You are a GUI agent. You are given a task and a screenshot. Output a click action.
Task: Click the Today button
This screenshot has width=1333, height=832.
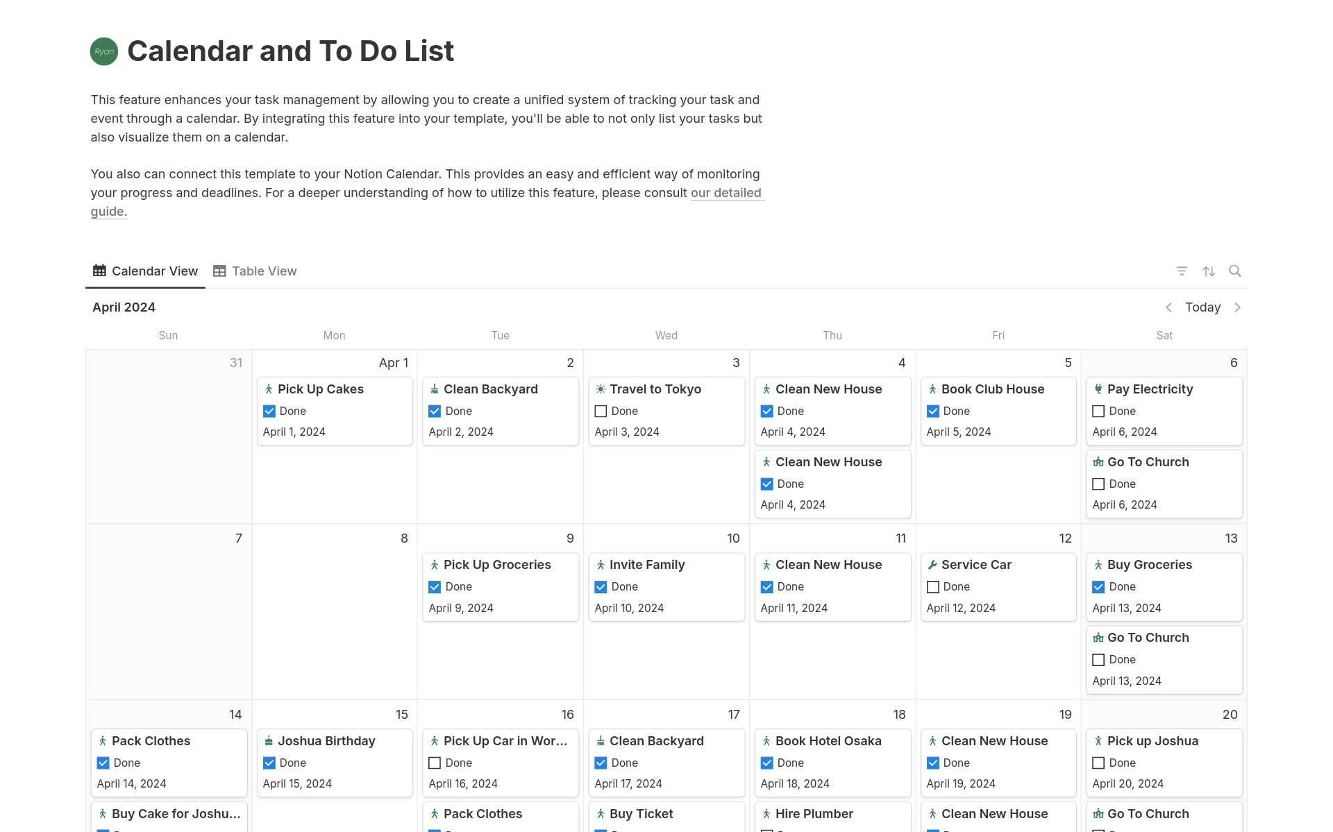(x=1202, y=307)
